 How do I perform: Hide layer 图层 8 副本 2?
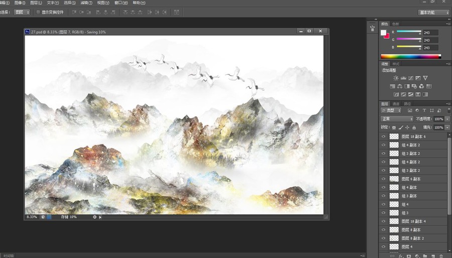[x=383, y=238]
